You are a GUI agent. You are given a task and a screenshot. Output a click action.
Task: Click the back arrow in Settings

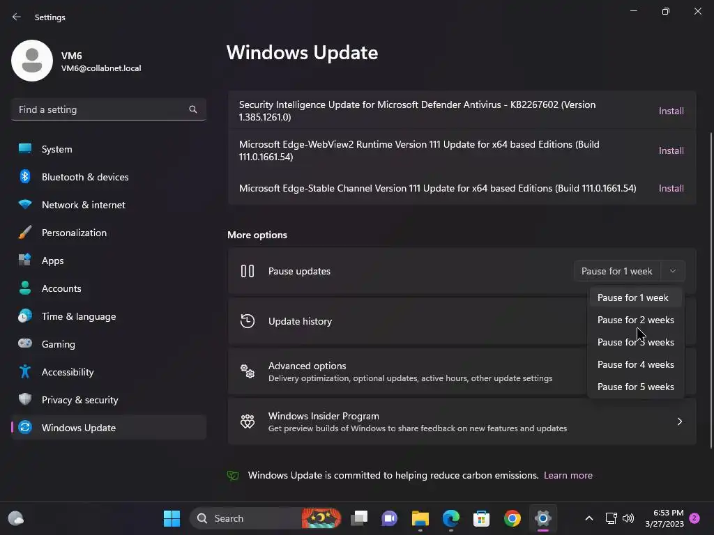[x=17, y=17]
